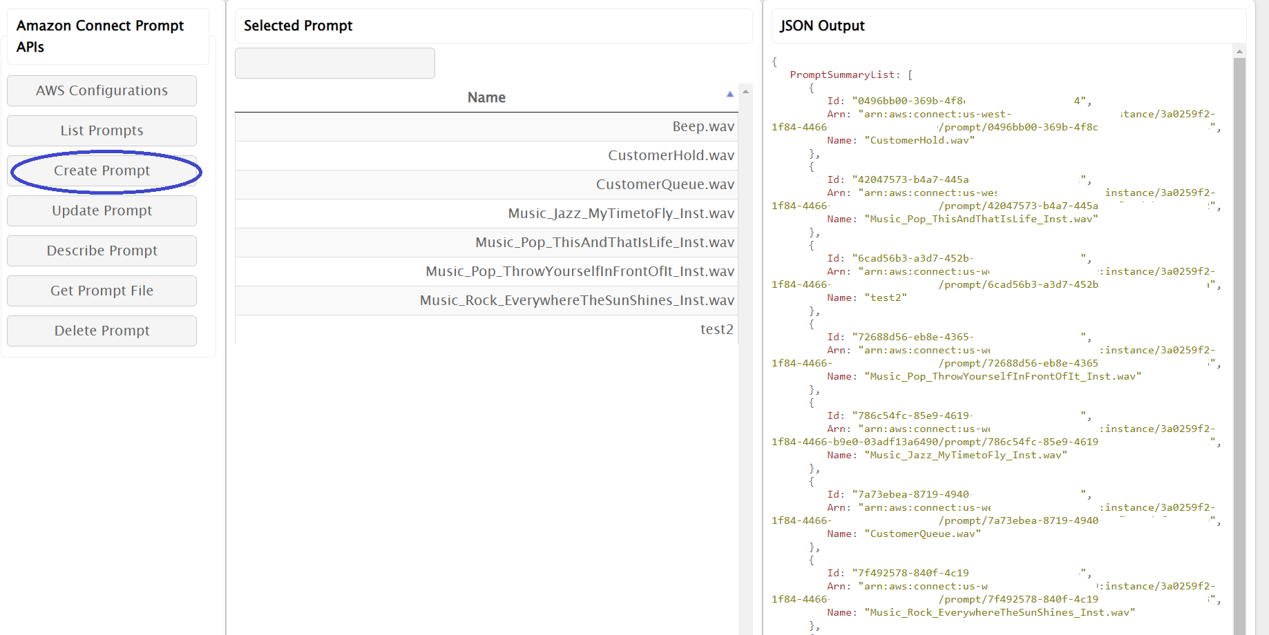Select the CustomerQueue.wav prompt row
The width and height of the screenshot is (1269, 635).
coord(486,184)
